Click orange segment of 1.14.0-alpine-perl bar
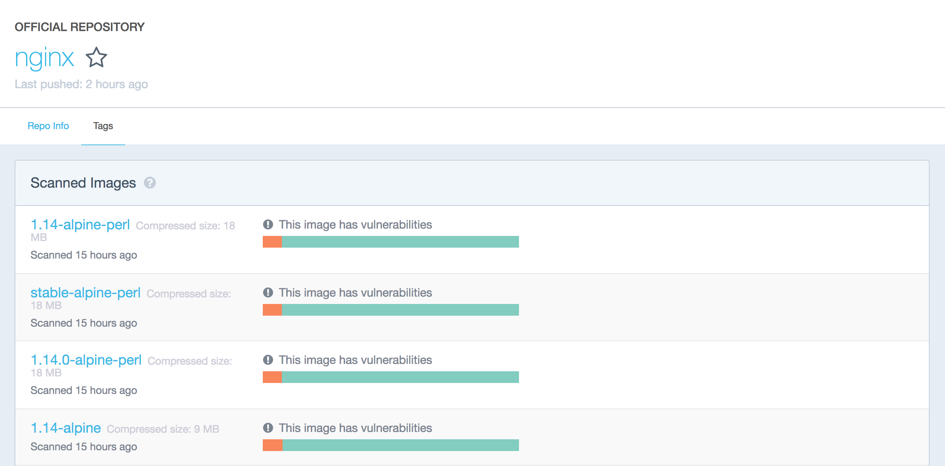This screenshot has height=466, width=945. click(272, 377)
